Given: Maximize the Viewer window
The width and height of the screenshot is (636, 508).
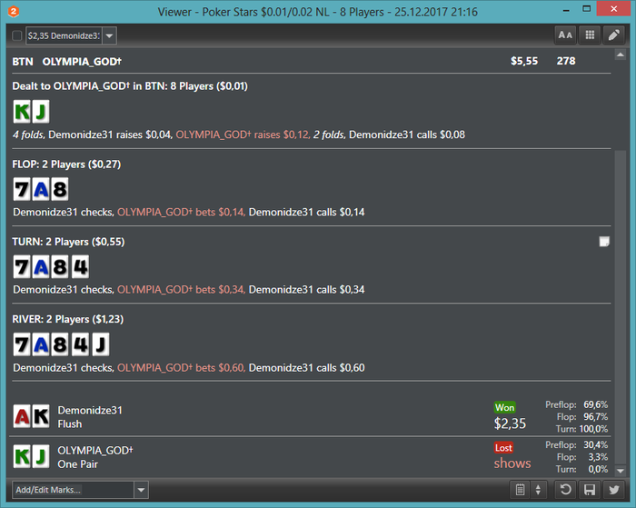Looking at the screenshot, I should pos(587,9).
